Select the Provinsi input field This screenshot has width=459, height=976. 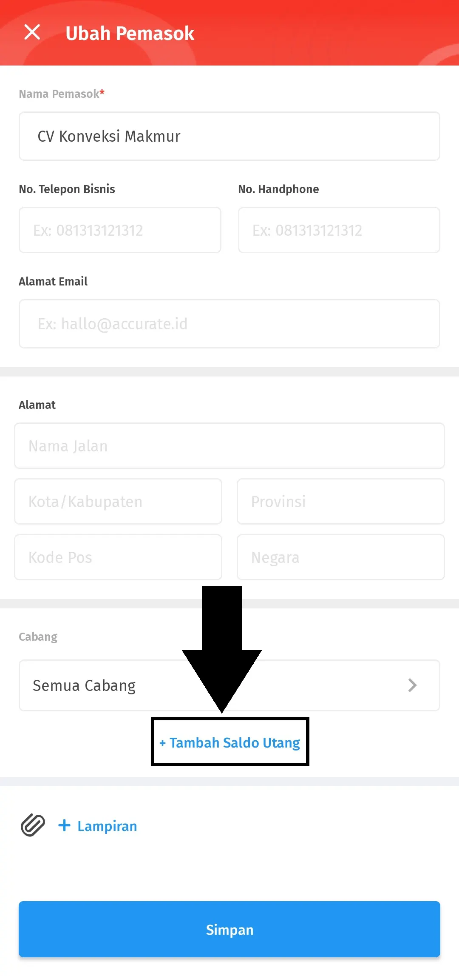(341, 501)
